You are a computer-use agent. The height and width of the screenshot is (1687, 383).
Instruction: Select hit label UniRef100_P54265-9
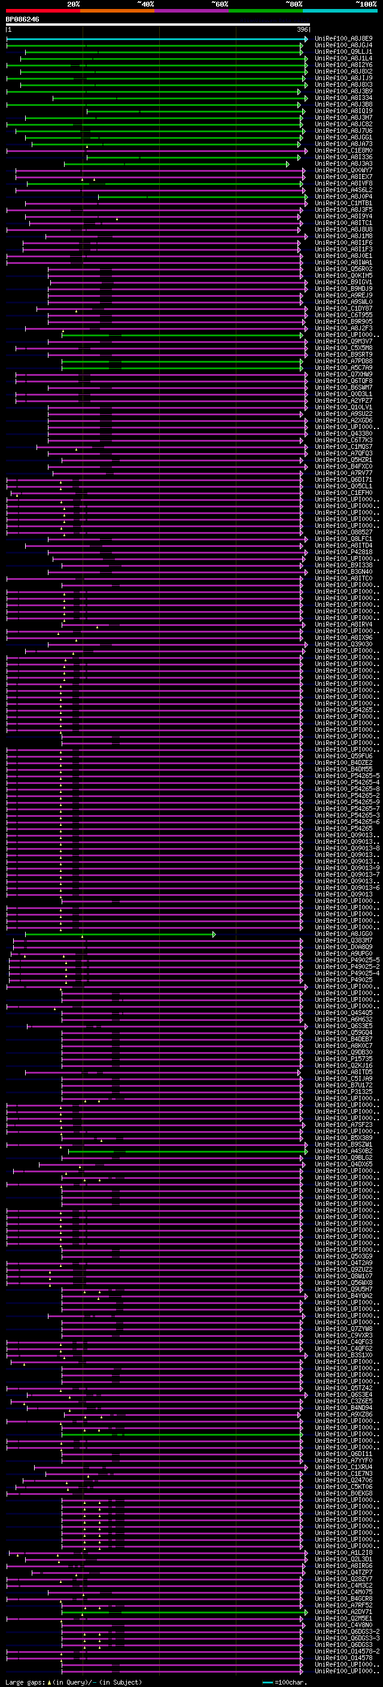coord(347,803)
